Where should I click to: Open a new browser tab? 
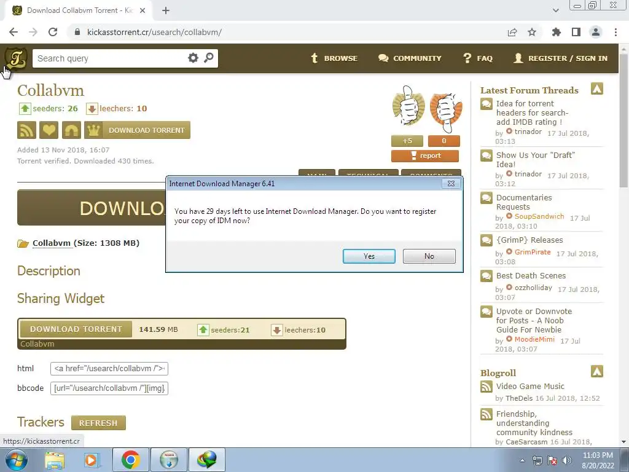[x=166, y=10]
